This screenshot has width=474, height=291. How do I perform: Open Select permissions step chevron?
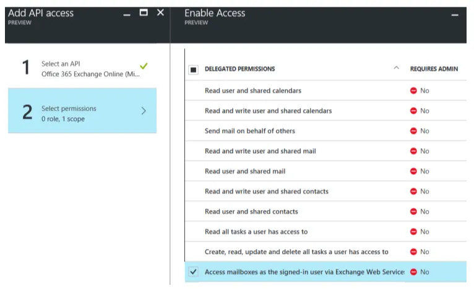[144, 111]
